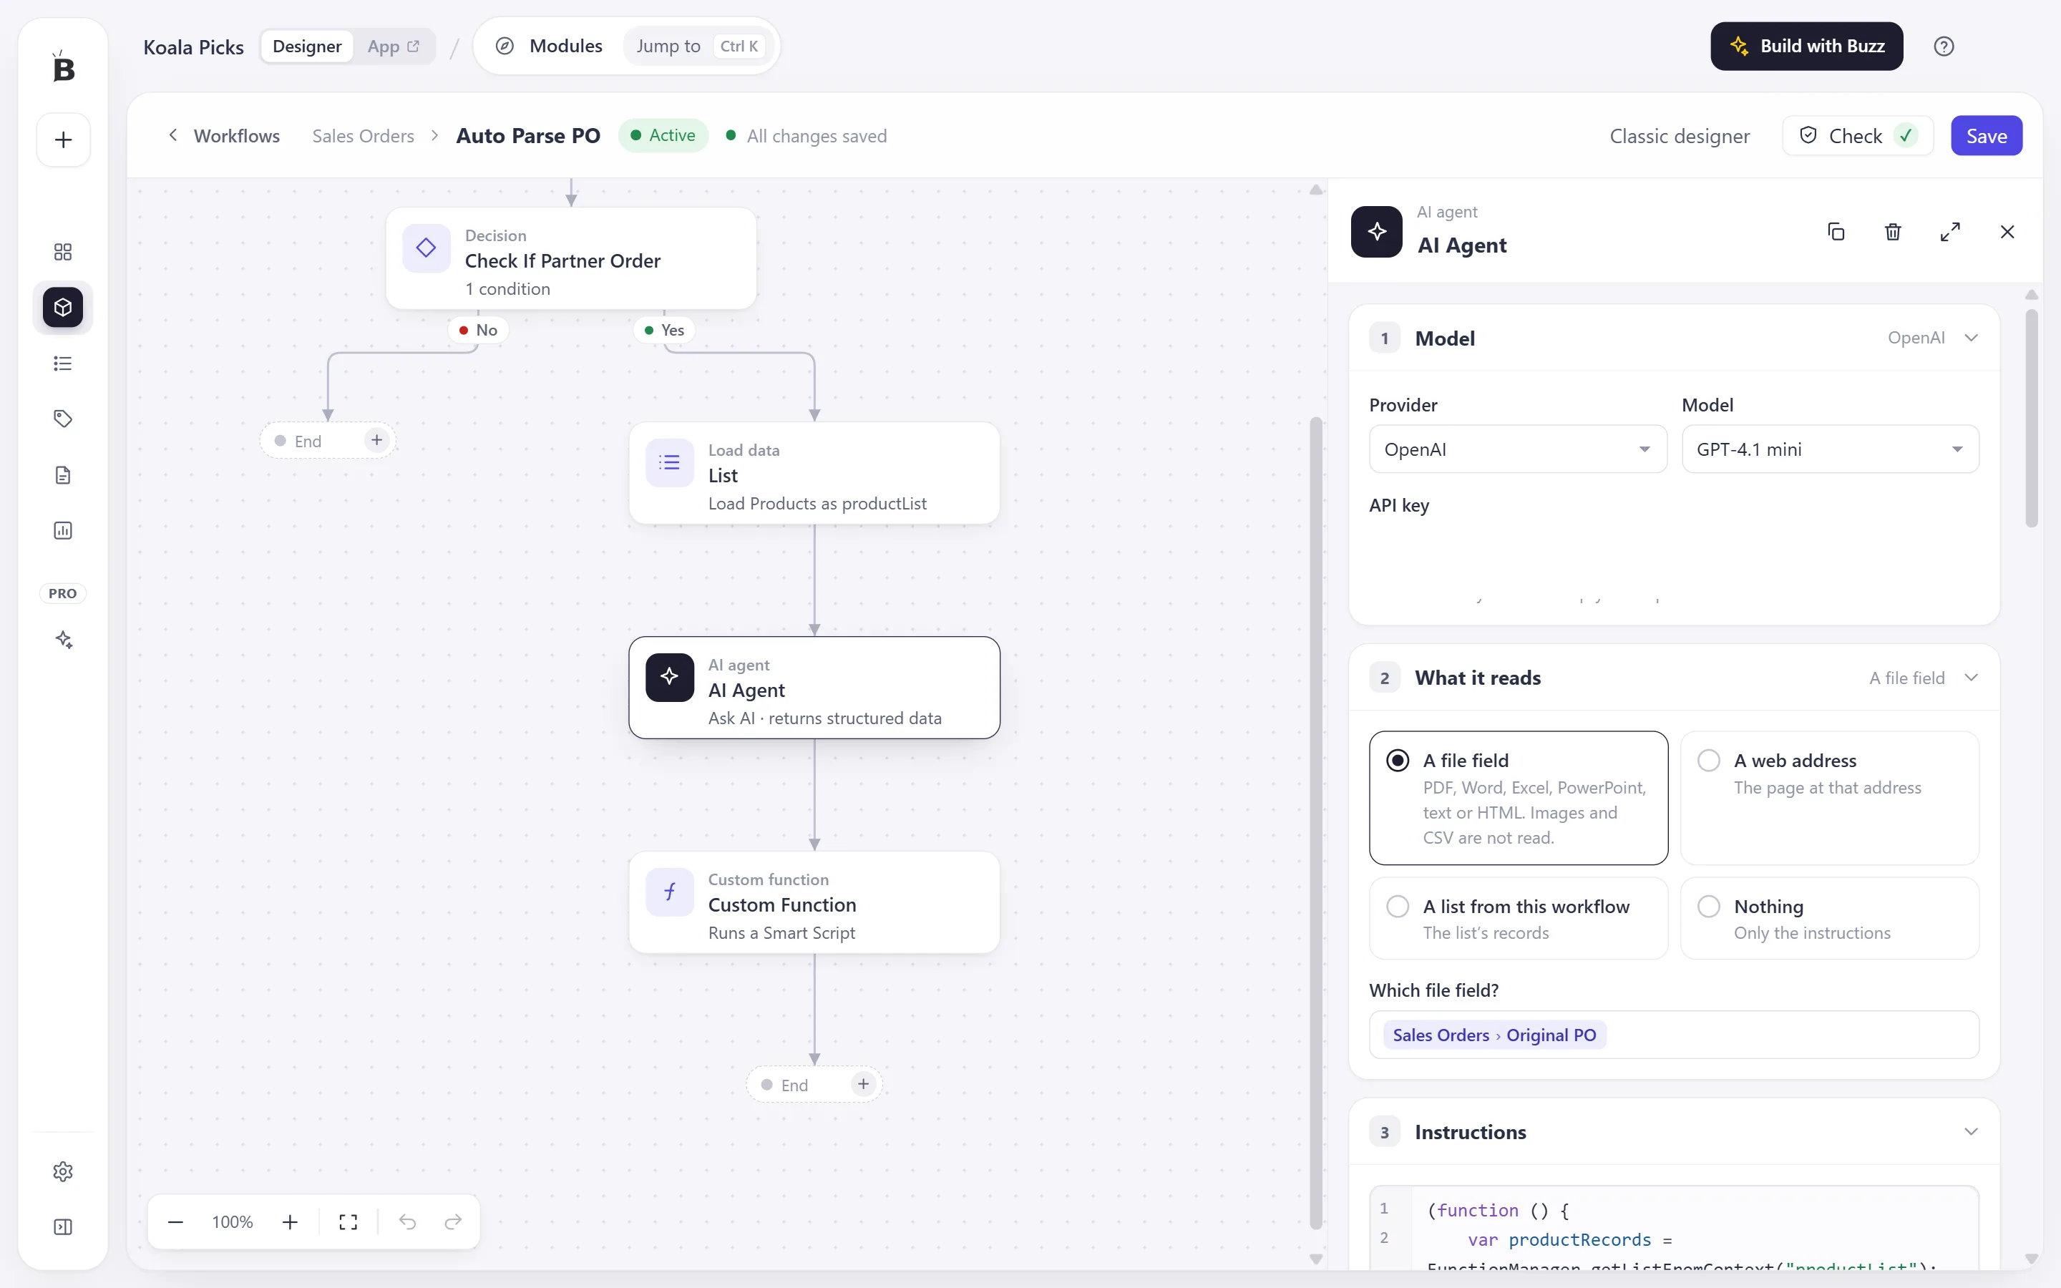Screen dimensions: 2061x1288
Task: Save the workflow
Action: pos(1986,136)
